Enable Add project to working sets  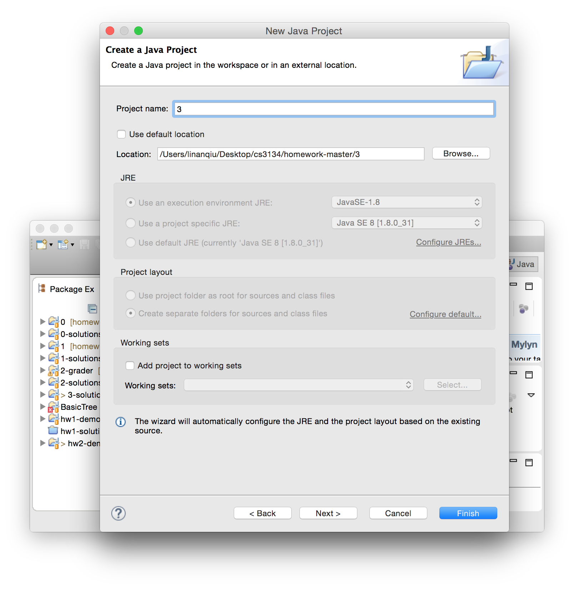tap(130, 366)
